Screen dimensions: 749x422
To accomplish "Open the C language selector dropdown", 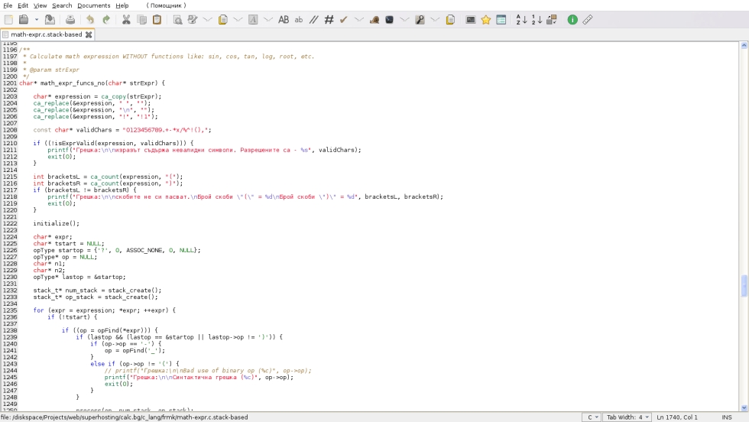I will 591,417.
